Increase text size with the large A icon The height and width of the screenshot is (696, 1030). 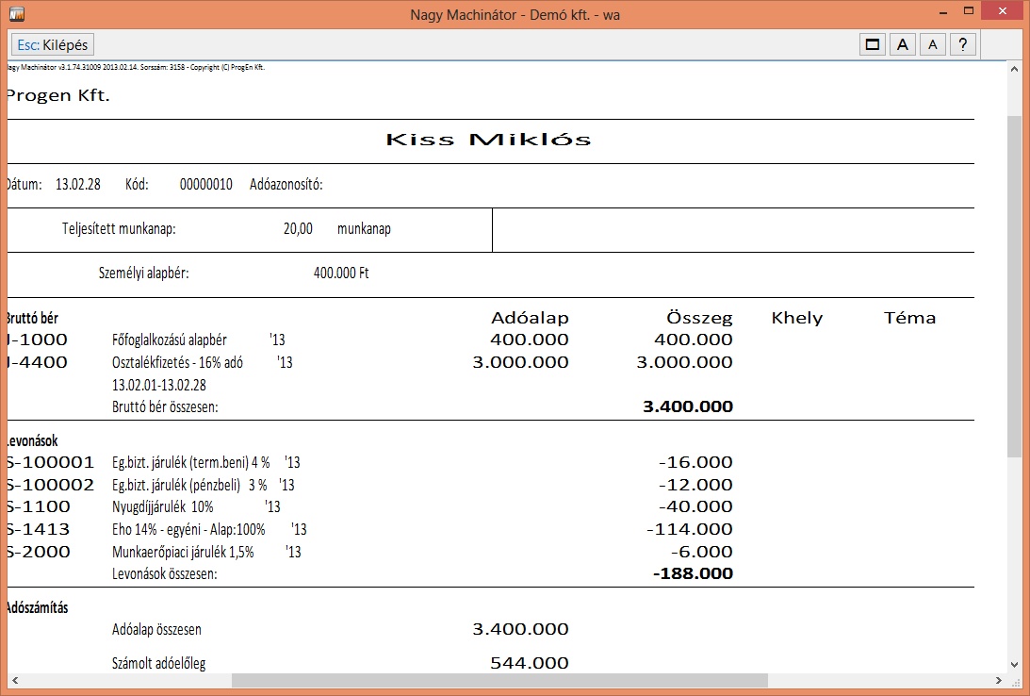point(903,44)
